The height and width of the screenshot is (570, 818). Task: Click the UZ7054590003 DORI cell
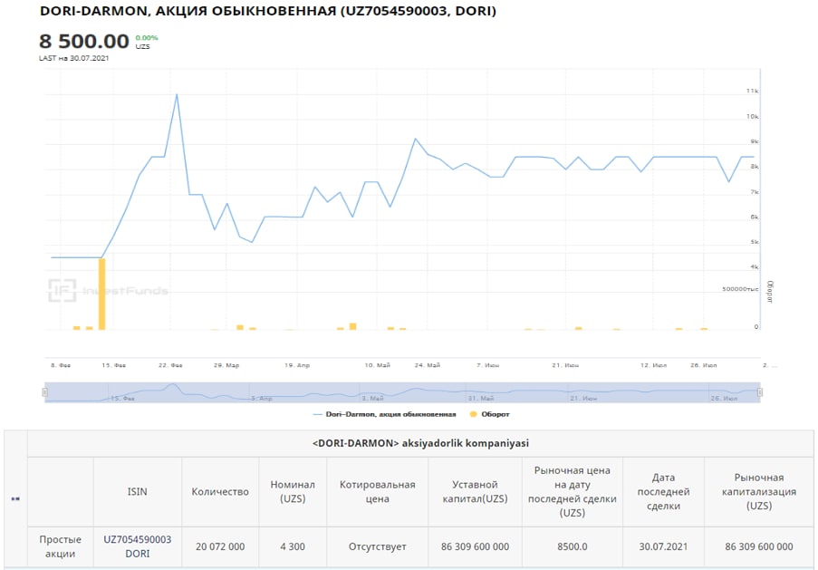point(137,546)
